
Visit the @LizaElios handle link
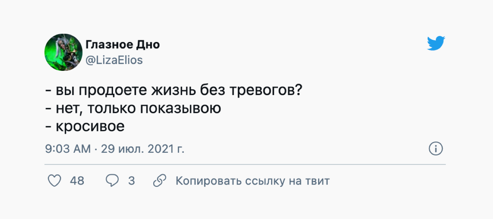(114, 60)
